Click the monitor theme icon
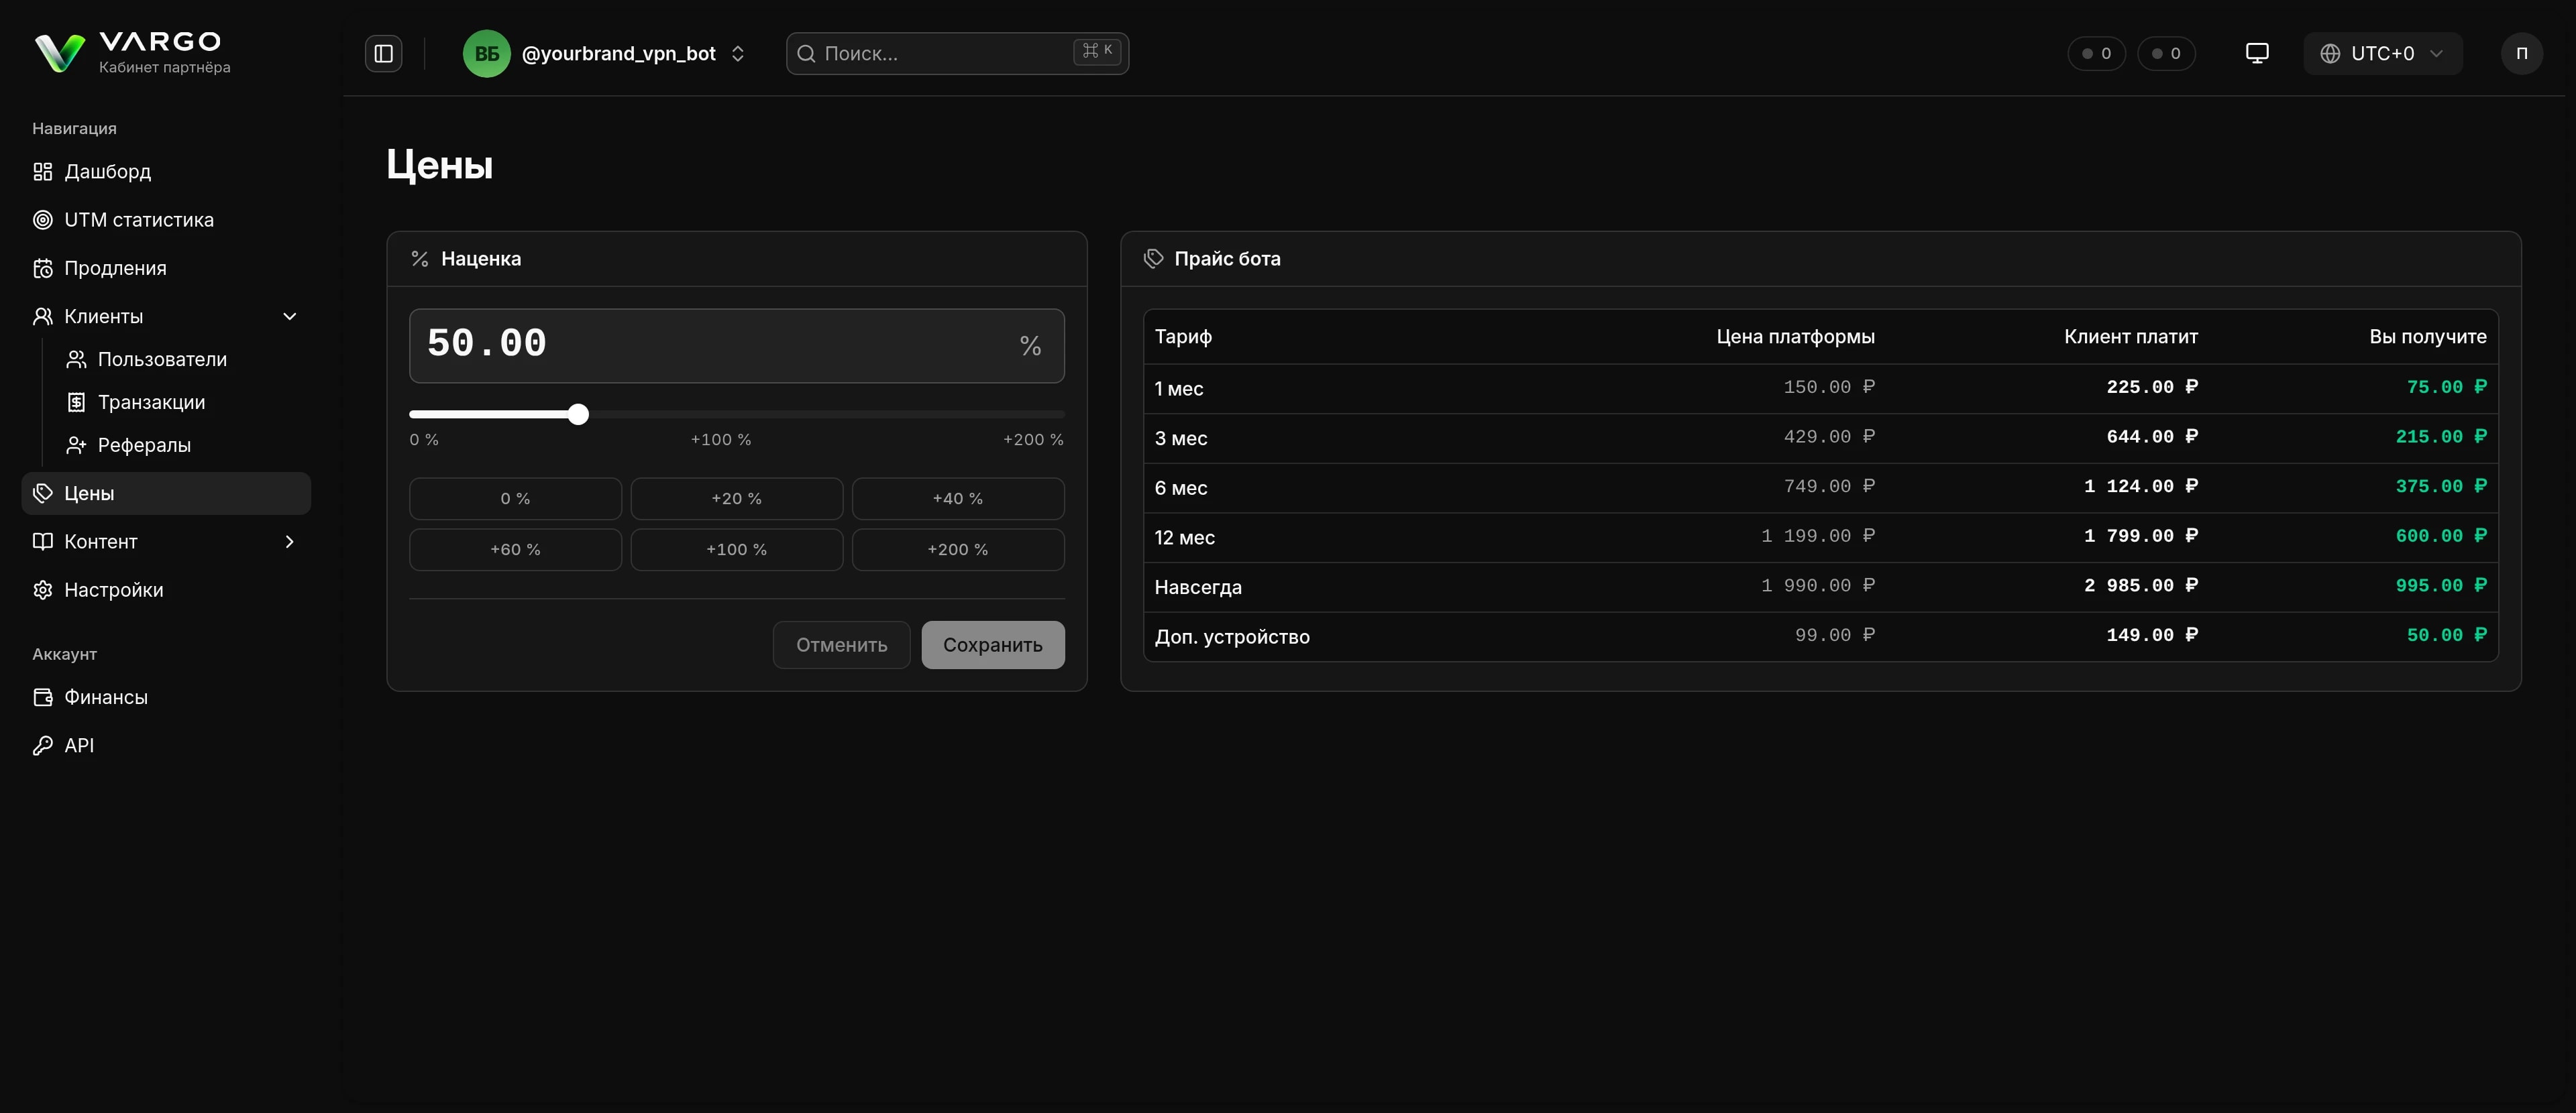The width and height of the screenshot is (2576, 1113). point(2257,53)
